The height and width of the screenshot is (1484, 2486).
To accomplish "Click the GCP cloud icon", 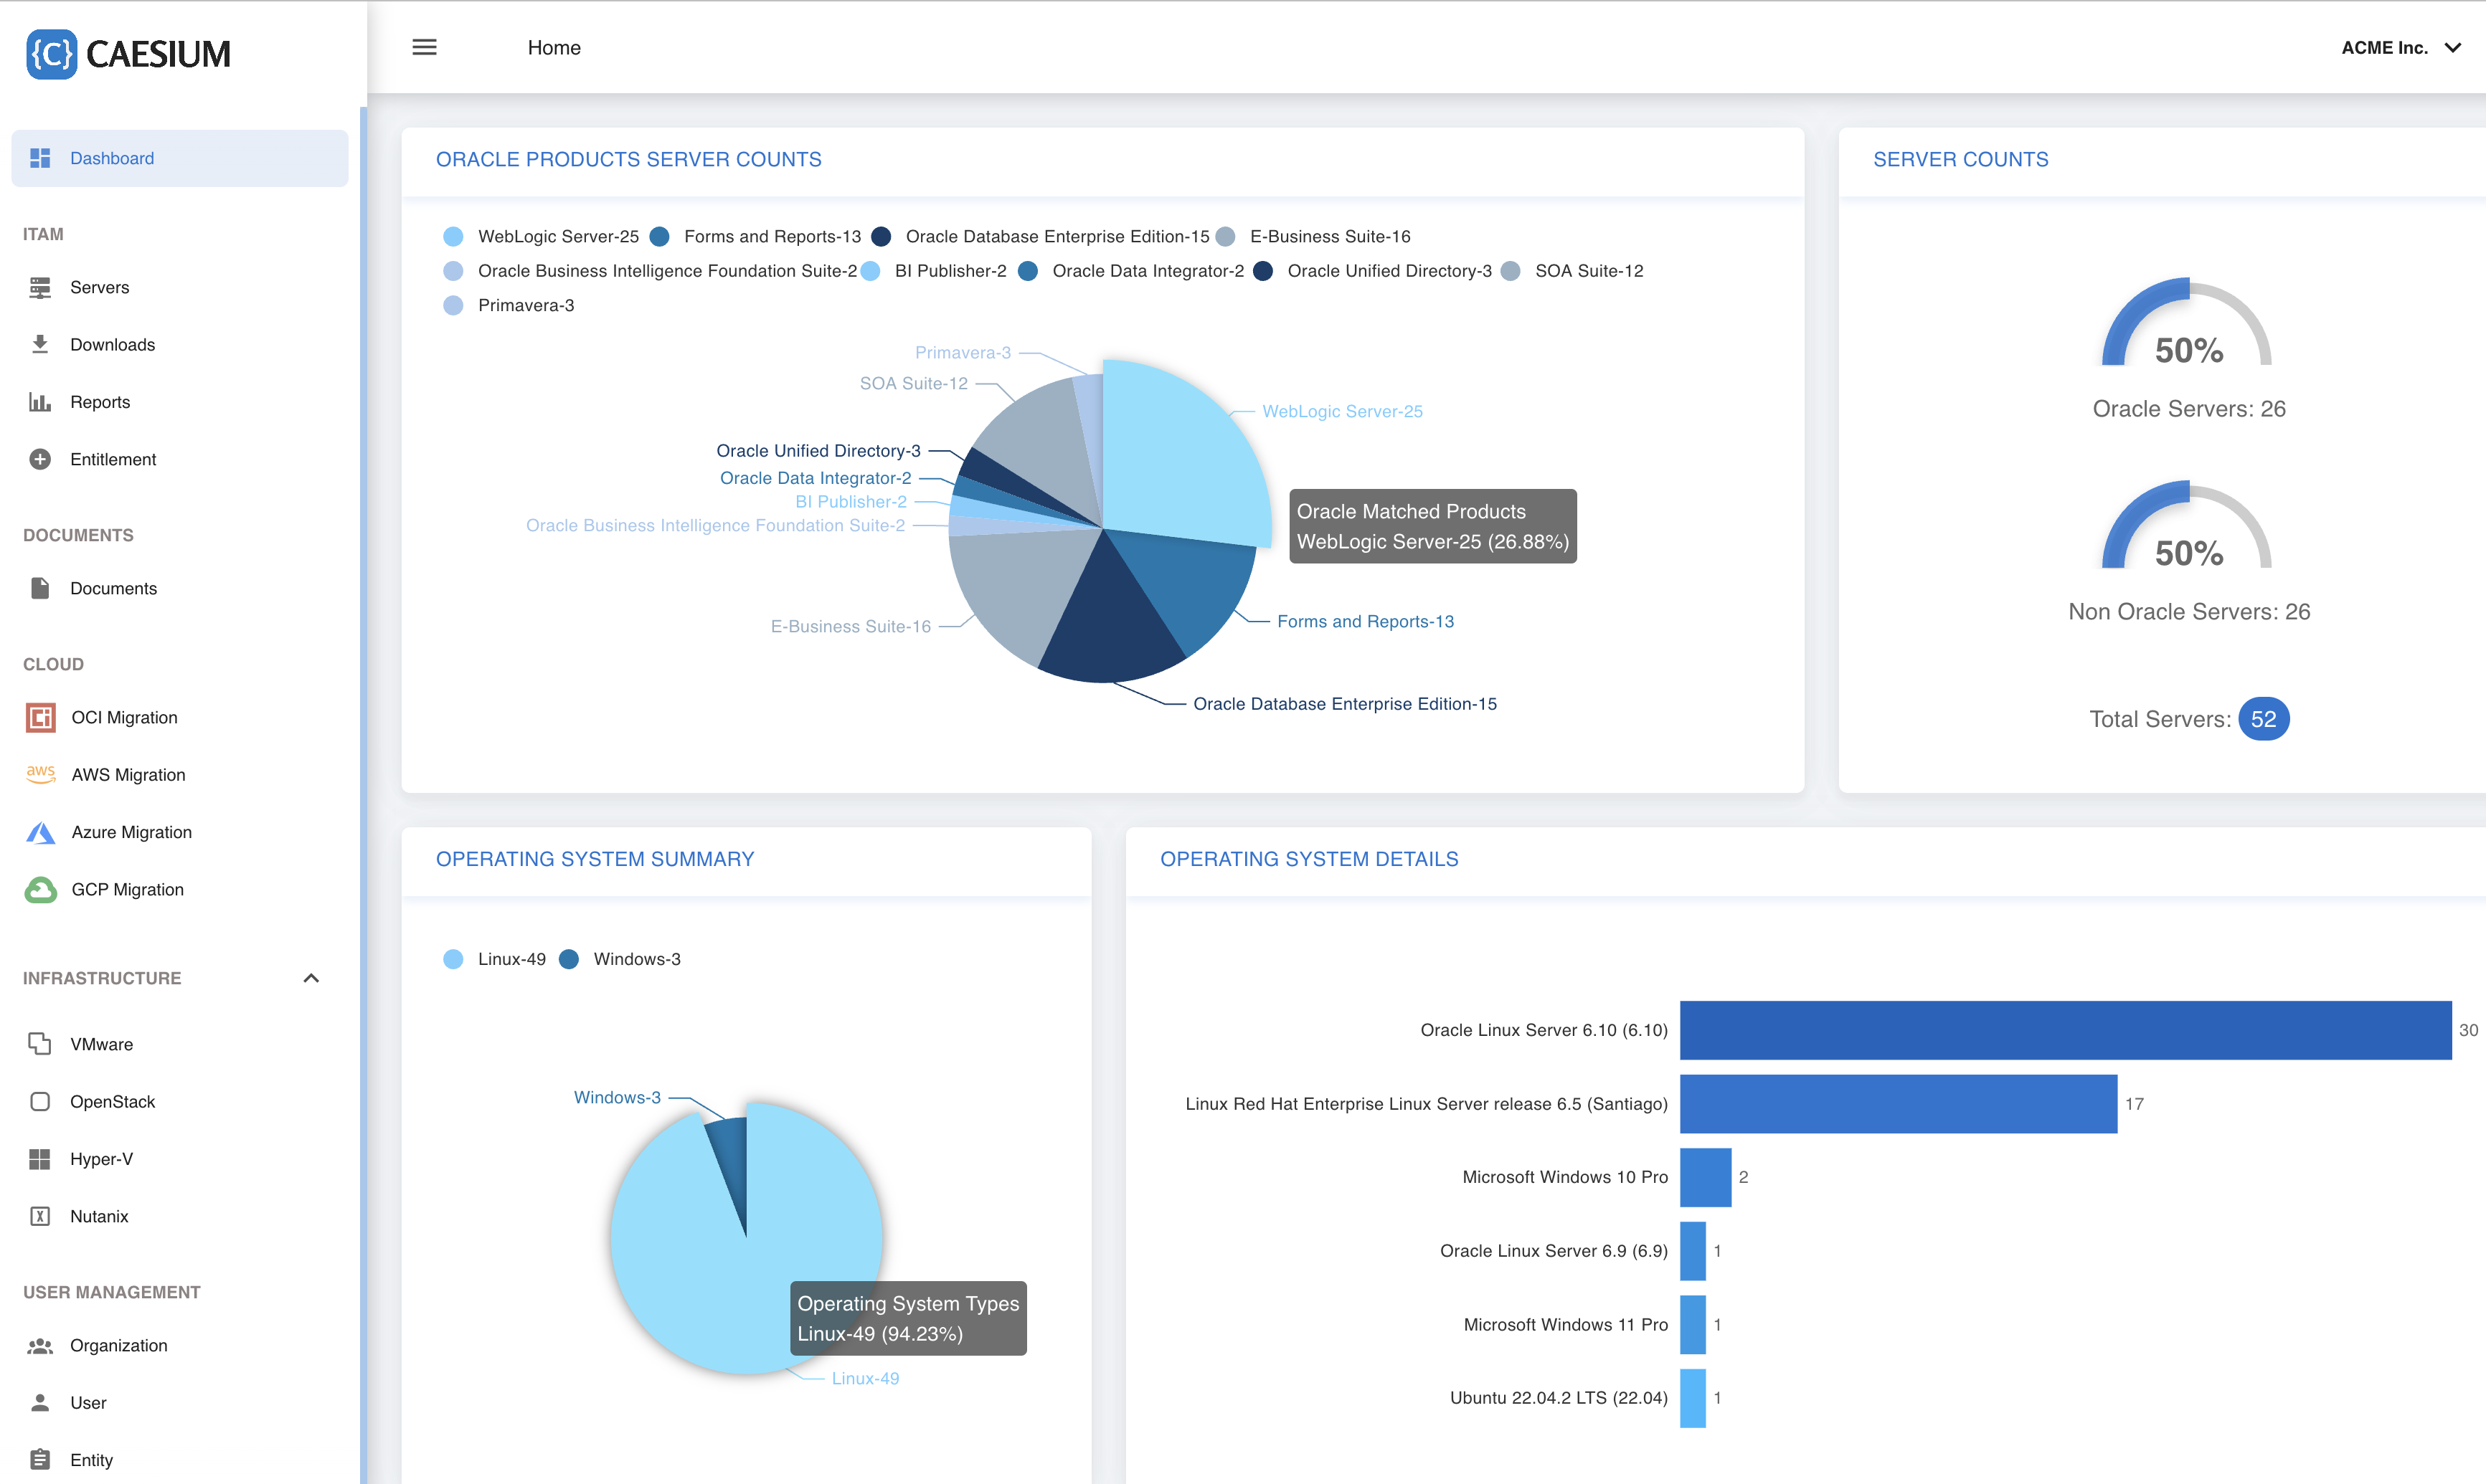I will point(40,889).
